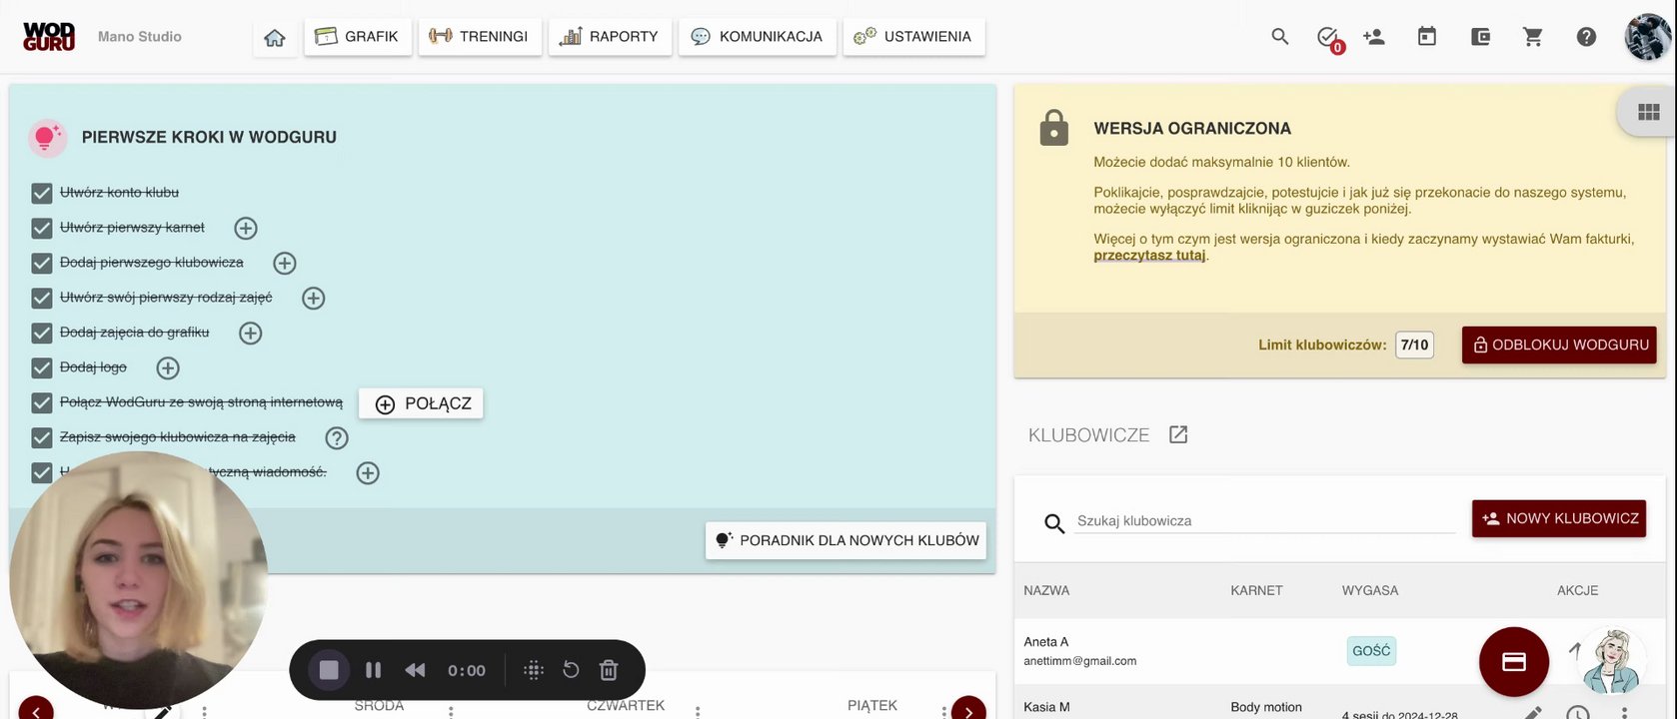Open the RAPORTY menu
Image resolution: width=1677 pixels, height=719 pixels.
click(610, 37)
